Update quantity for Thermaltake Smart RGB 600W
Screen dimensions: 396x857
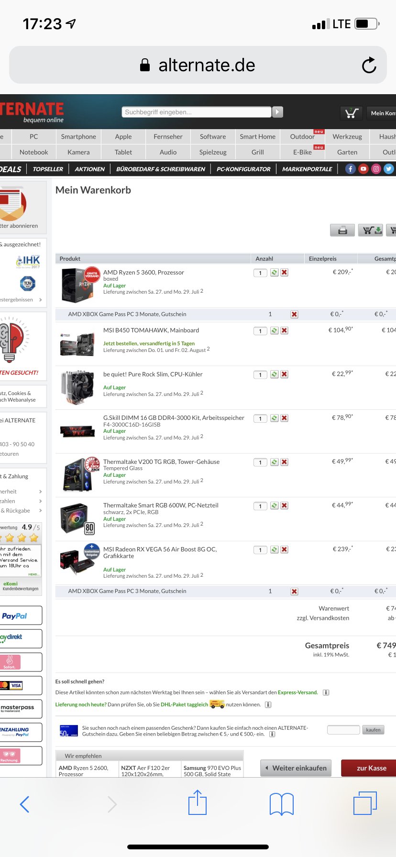(x=275, y=505)
